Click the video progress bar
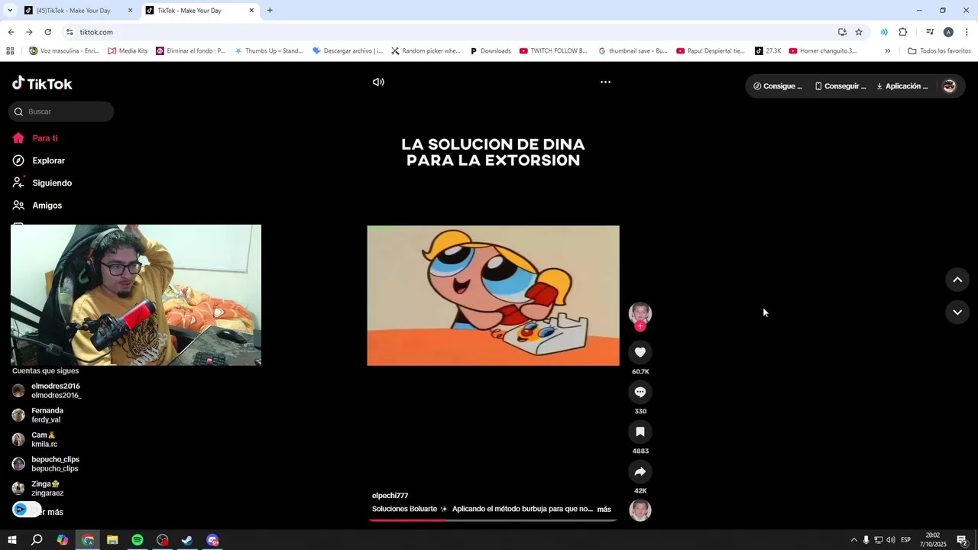 (x=493, y=520)
